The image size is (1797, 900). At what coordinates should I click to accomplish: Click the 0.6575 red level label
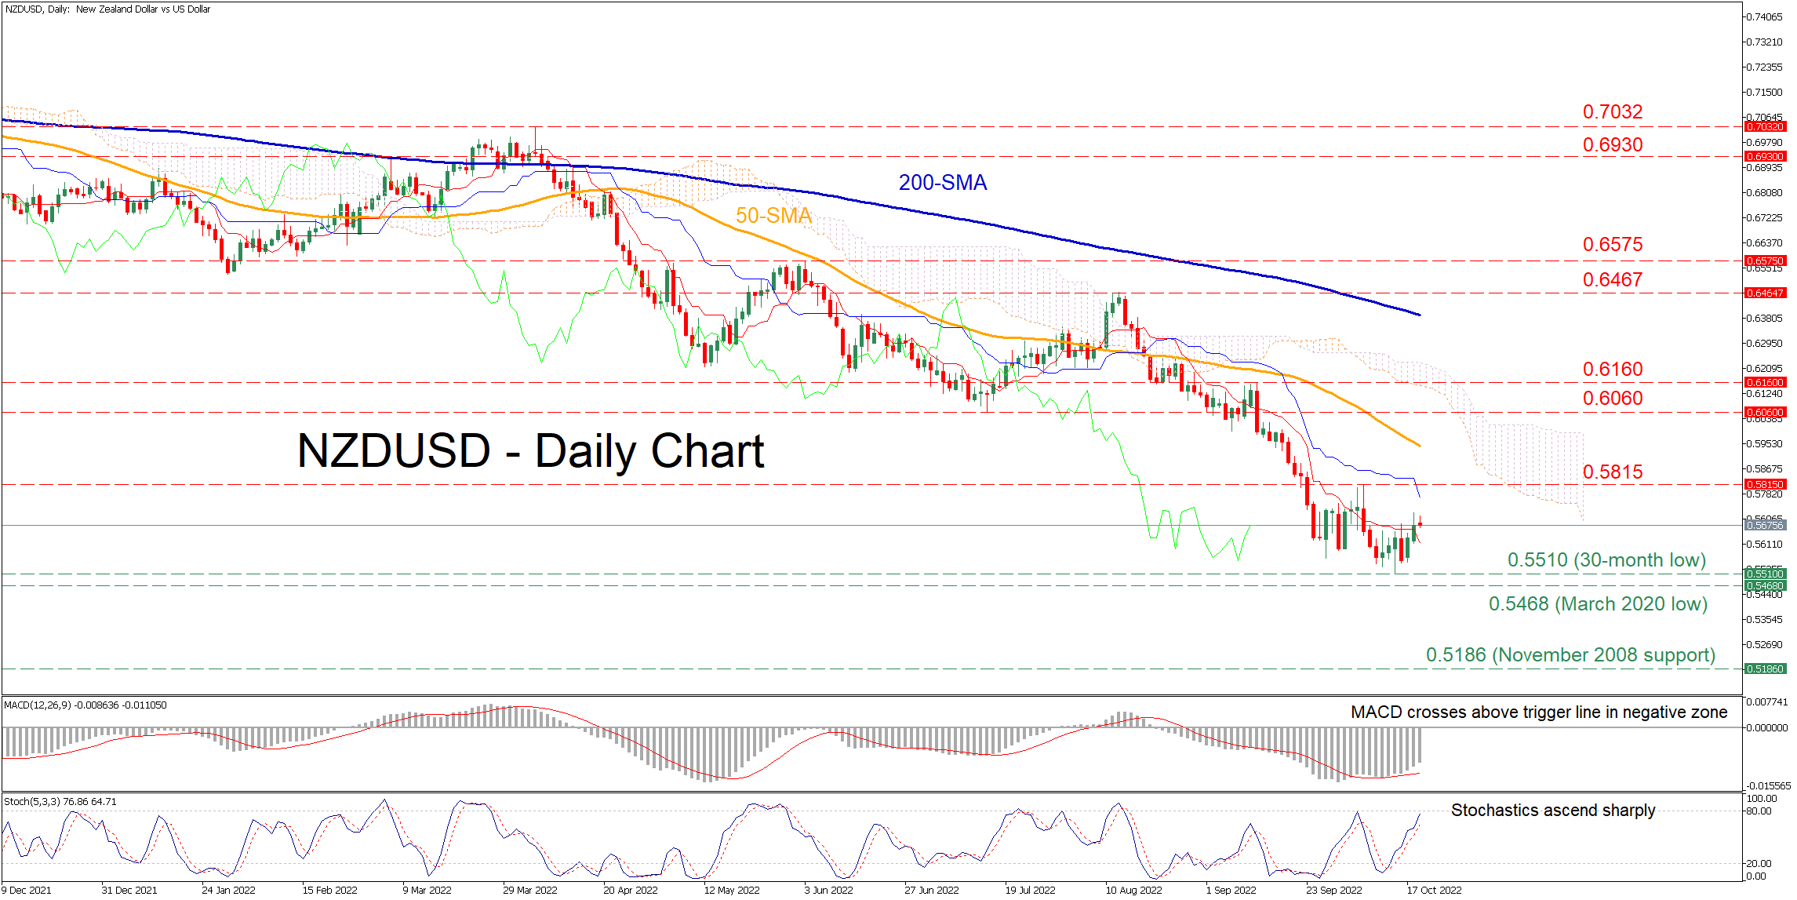1612,245
